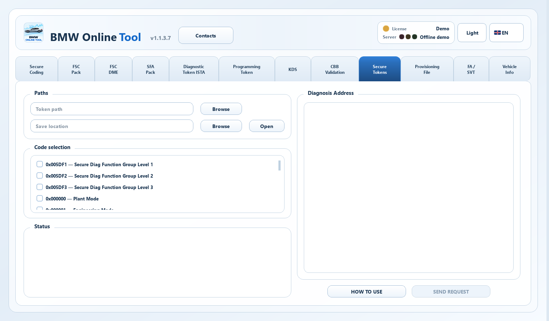Switch language using the EN flag button

506,33
